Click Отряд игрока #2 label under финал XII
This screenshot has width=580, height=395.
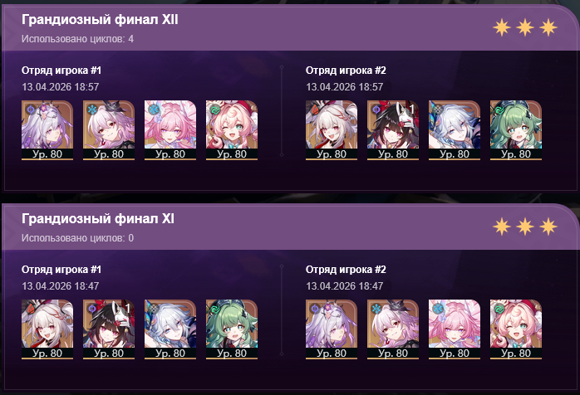(x=346, y=71)
